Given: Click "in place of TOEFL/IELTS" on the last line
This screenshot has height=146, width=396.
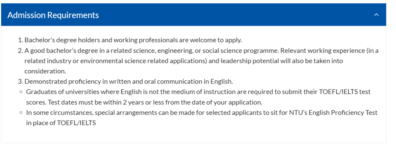Looking at the screenshot, I should (61, 123).
